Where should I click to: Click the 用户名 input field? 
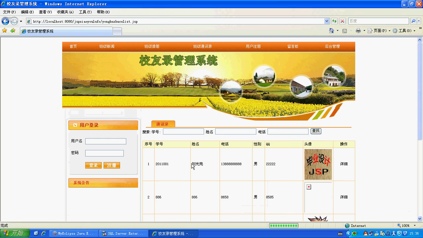tap(106, 141)
